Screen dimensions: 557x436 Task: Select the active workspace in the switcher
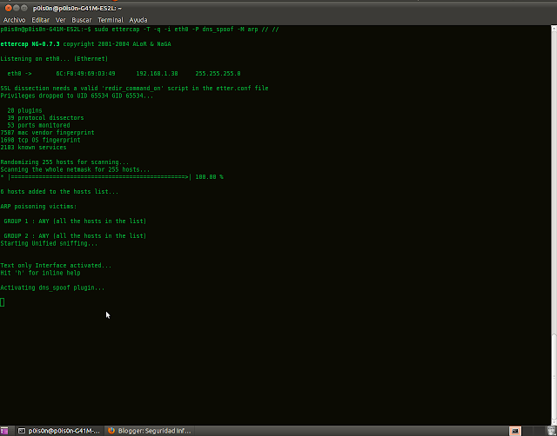(515, 431)
